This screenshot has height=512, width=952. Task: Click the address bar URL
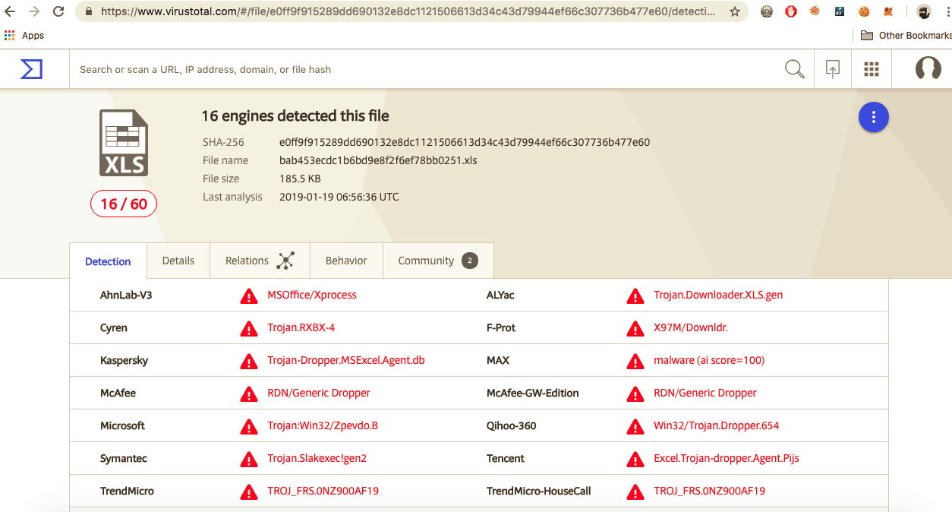407,11
